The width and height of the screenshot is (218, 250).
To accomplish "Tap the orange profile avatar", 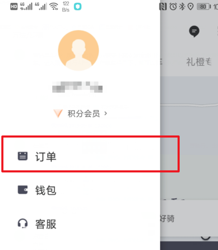I will click(x=78, y=50).
